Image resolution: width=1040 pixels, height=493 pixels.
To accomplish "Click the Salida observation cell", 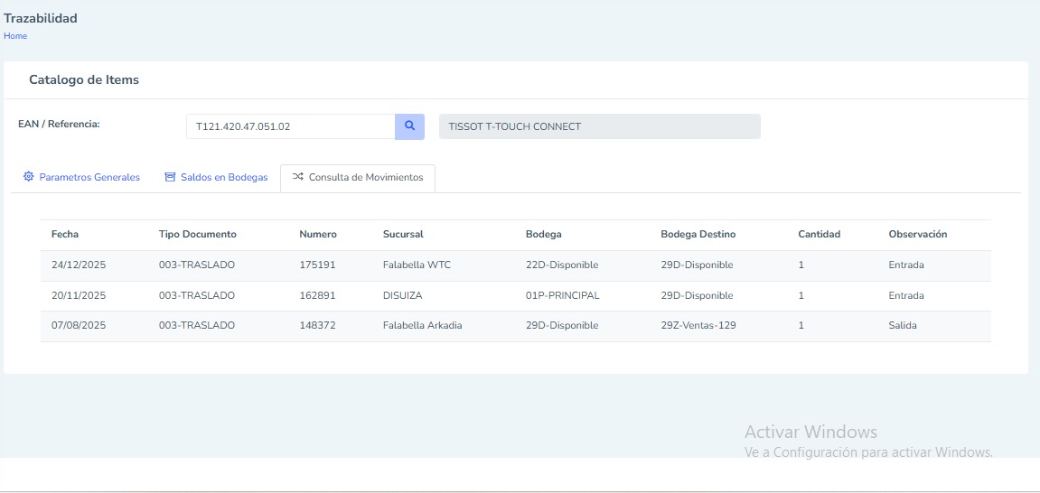I will 902,325.
